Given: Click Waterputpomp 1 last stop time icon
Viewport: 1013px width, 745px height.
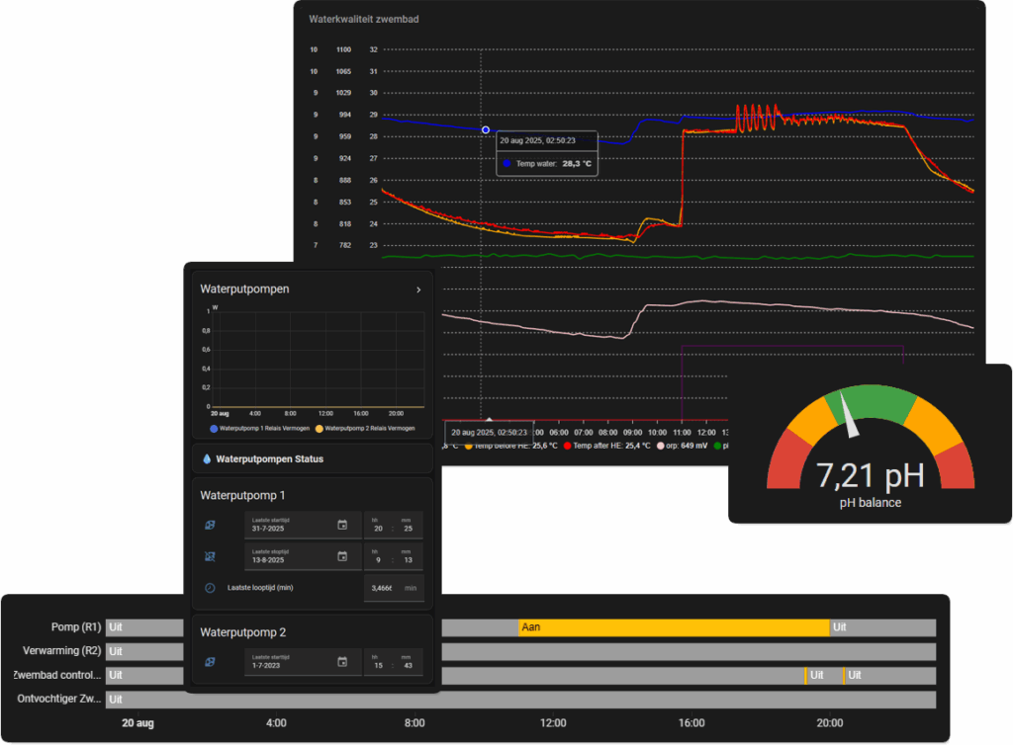Looking at the screenshot, I should coord(210,556).
